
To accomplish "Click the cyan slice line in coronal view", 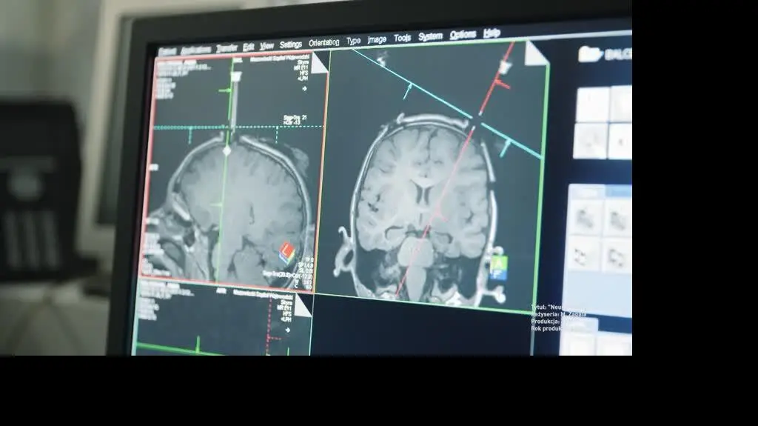I will (410, 83).
